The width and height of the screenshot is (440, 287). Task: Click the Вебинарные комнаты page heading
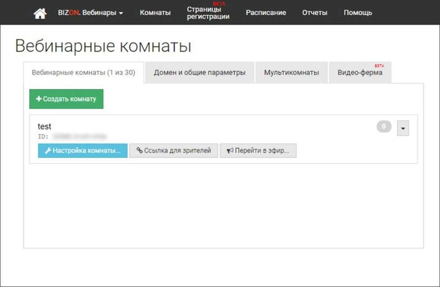(x=103, y=46)
